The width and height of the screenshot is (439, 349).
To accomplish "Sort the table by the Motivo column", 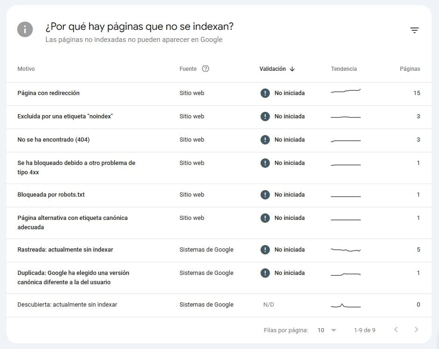I will pos(26,68).
